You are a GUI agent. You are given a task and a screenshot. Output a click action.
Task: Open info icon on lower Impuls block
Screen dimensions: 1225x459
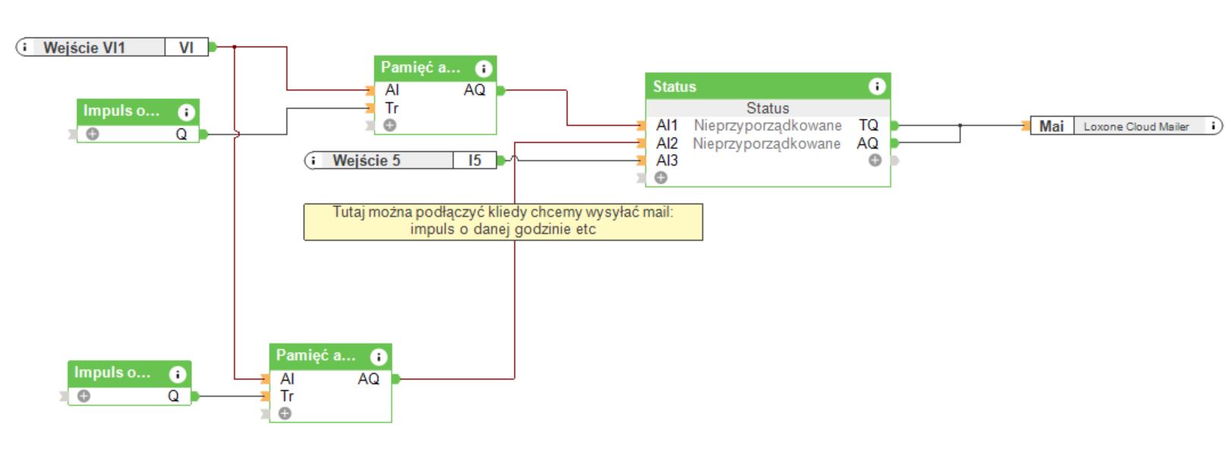point(177,374)
